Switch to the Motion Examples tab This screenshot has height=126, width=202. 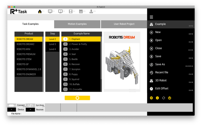tap(77, 24)
